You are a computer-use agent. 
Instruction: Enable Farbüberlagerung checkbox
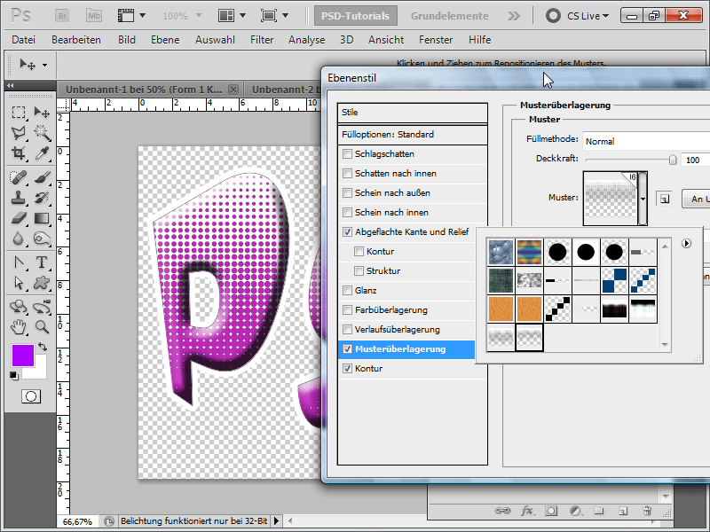tap(347, 309)
